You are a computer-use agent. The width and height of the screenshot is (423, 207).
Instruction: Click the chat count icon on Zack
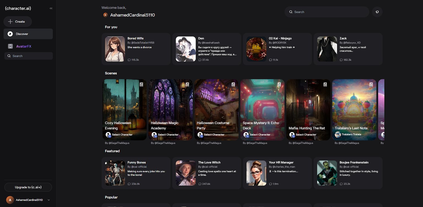pyautogui.click(x=341, y=60)
